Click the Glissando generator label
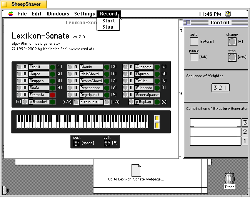This screenshot has width=250, height=197. [x=144, y=88]
